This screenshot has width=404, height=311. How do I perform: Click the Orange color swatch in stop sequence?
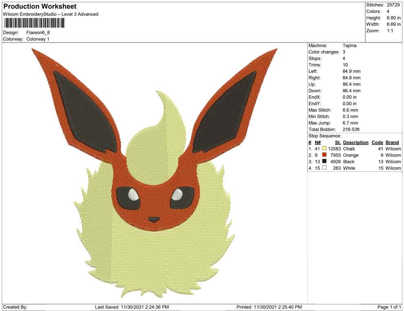click(x=324, y=155)
